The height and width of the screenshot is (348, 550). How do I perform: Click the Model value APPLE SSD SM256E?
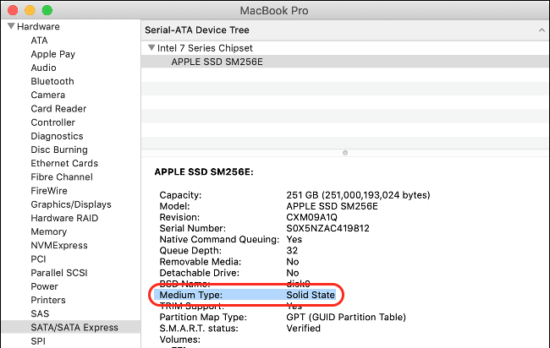(x=332, y=206)
